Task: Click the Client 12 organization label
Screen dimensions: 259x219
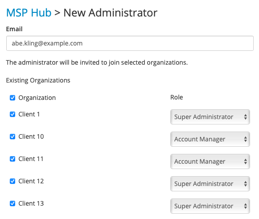Action: 31,181
